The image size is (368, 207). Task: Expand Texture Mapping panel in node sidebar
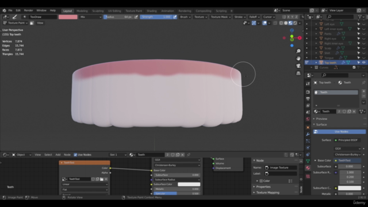tap(267, 193)
